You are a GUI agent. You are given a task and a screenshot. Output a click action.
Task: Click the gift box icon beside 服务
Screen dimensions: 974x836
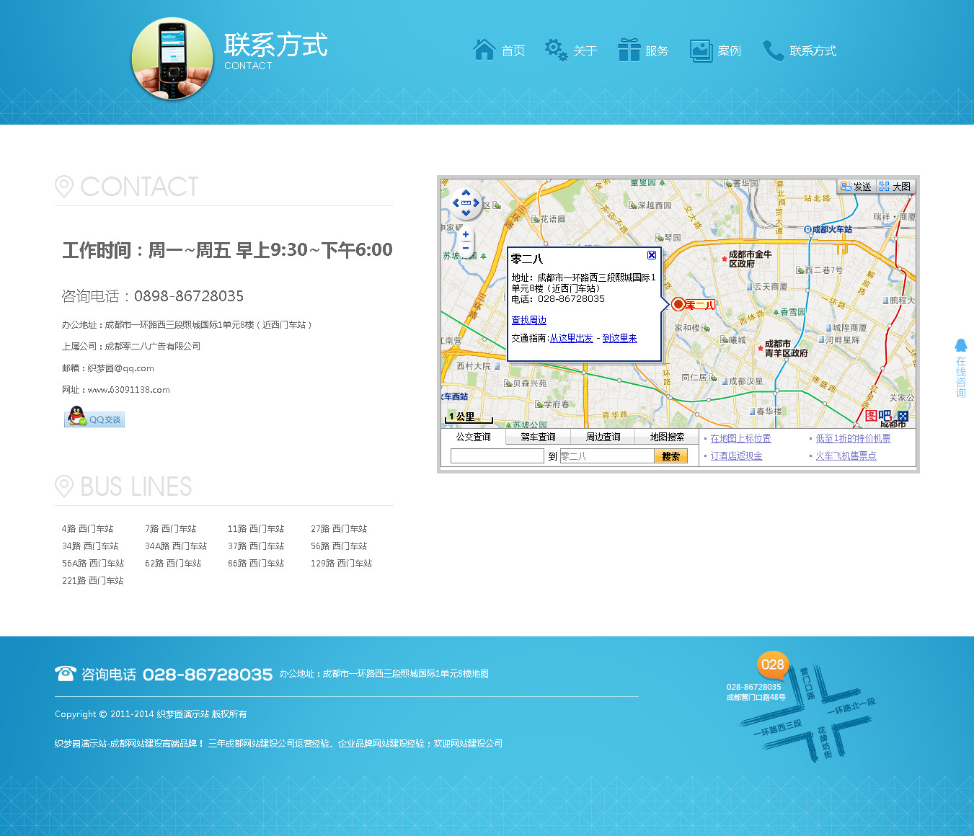click(x=629, y=50)
